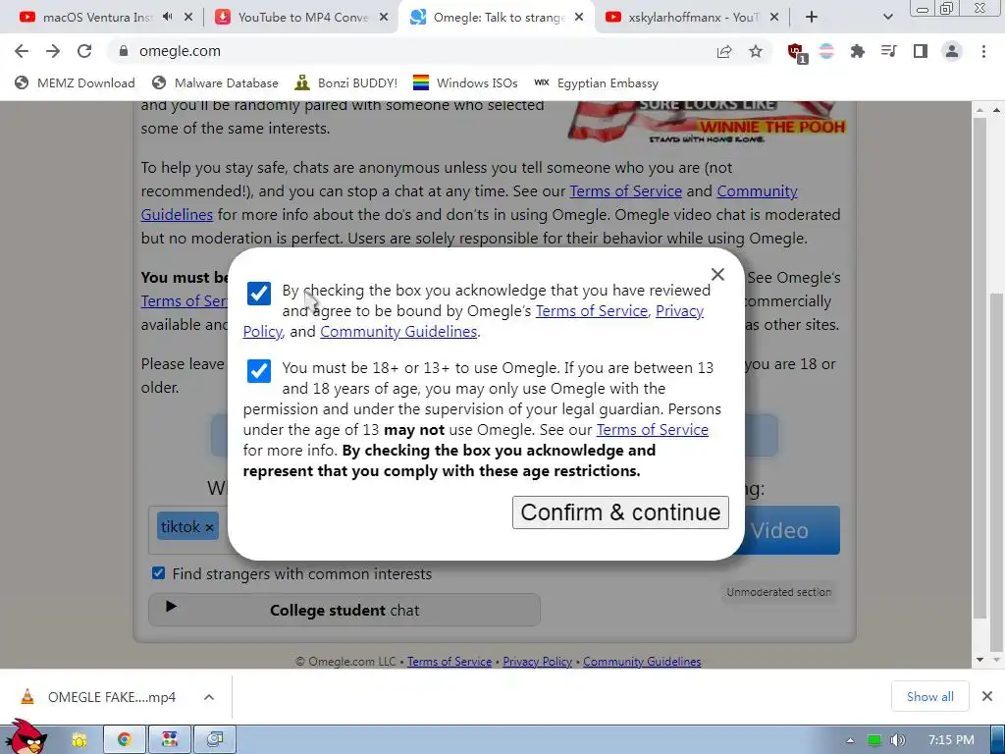Close the agreement dialog with the X
The height and width of the screenshot is (754, 1005).
coord(717,275)
